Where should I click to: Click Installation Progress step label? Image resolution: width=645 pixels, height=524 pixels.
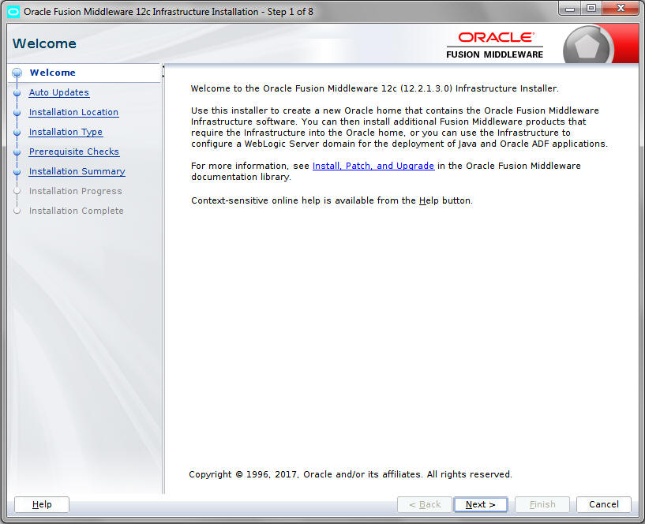75,191
